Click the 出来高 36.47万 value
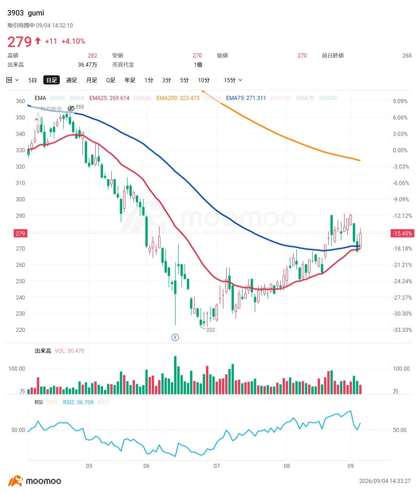 pos(88,65)
